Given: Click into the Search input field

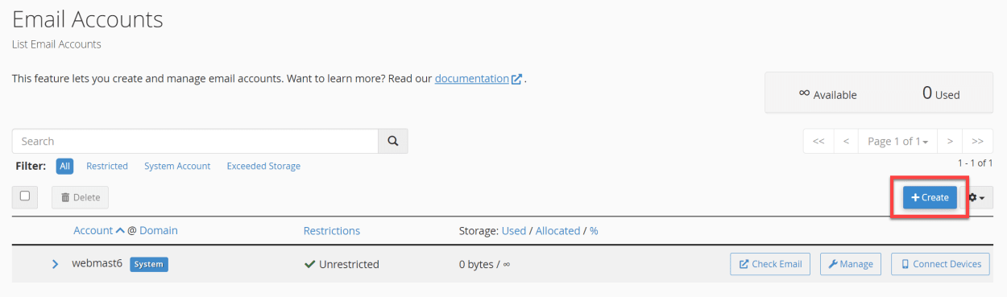Looking at the screenshot, I should click(x=195, y=141).
